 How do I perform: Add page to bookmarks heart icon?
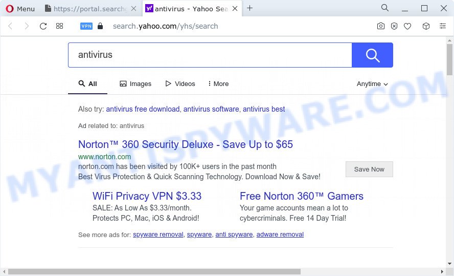click(407, 26)
